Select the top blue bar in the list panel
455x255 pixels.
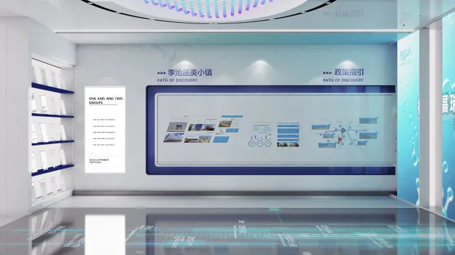point(288,127)
